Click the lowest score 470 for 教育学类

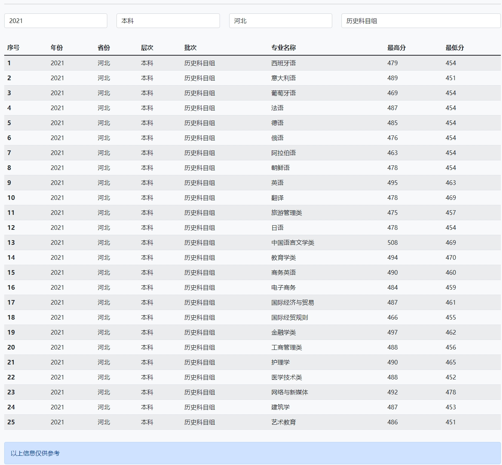click(x=451, y=257)
